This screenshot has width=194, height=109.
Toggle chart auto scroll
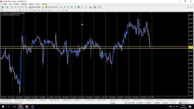click(x=83, y=7)
